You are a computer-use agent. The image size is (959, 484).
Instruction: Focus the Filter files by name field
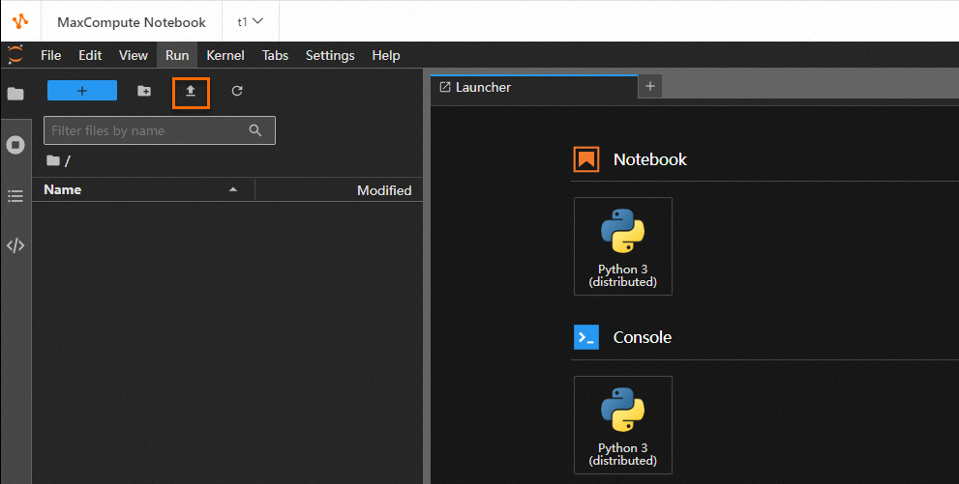click(x=160, y=130)
